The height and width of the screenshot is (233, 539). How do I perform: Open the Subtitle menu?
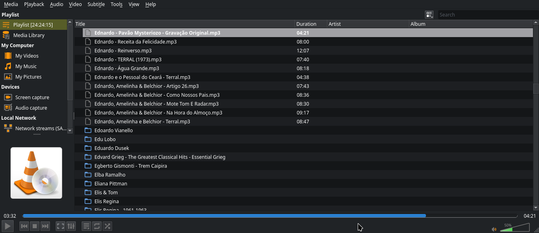(96, 4)
